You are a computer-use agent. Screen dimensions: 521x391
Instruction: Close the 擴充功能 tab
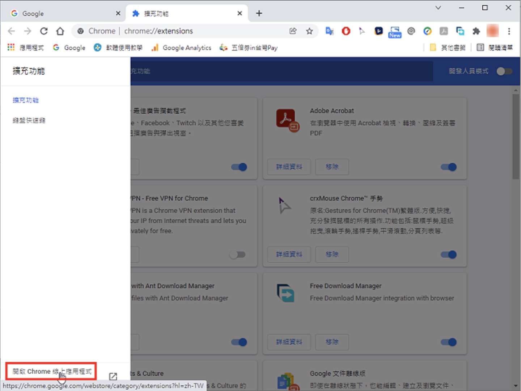pos(240,13)
